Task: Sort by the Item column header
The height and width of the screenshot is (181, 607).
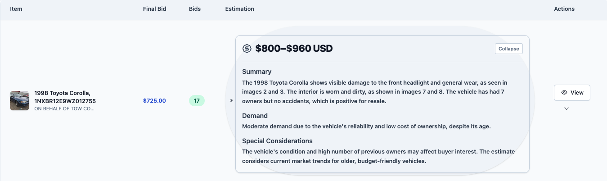Action: click(x=16, y=9)
